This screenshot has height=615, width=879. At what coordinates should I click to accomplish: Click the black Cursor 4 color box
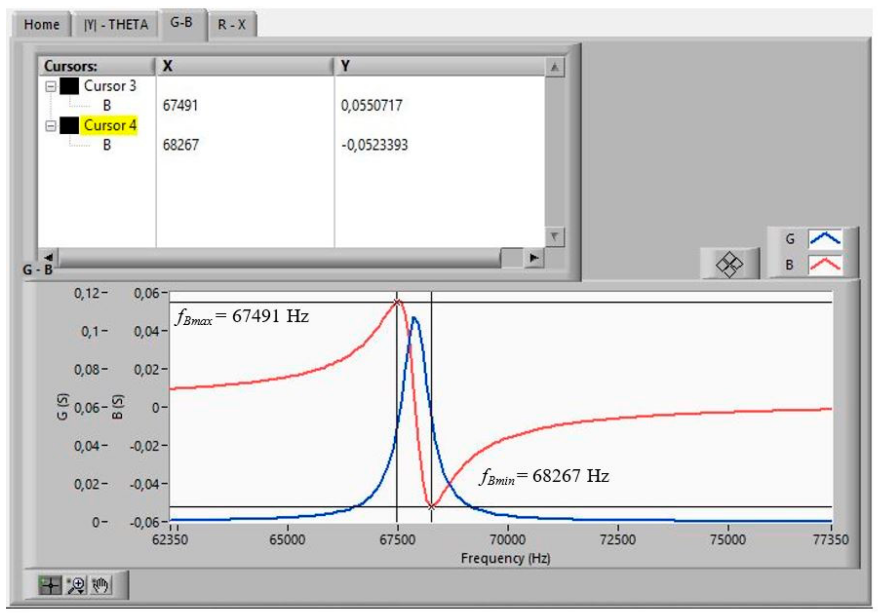69,125
